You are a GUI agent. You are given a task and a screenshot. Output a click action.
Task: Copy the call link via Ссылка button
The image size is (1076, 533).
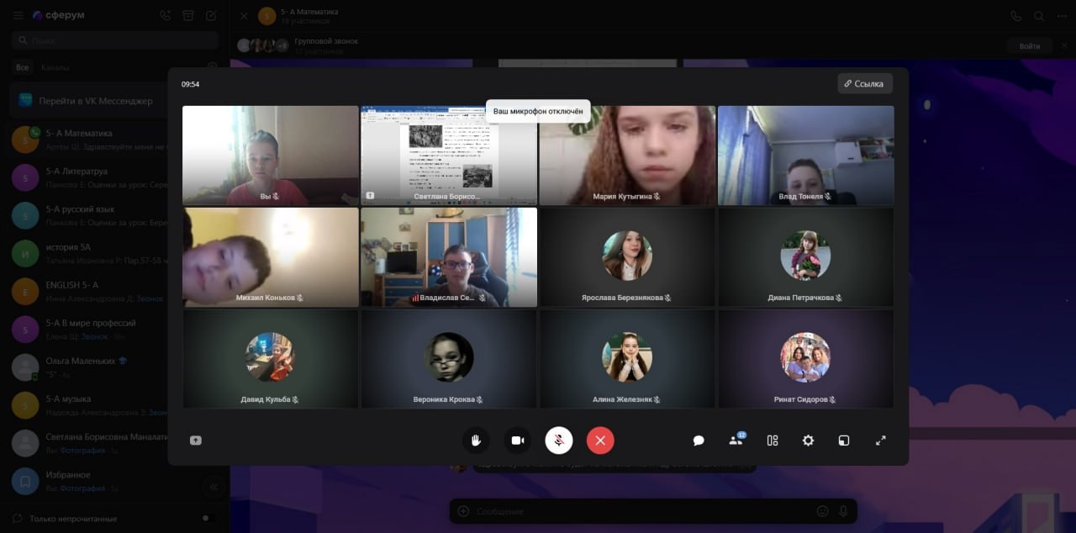pos(865,84)
